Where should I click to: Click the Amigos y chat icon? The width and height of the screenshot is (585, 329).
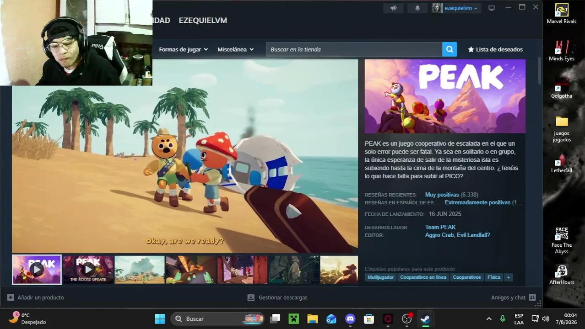(x=532, y=297)
